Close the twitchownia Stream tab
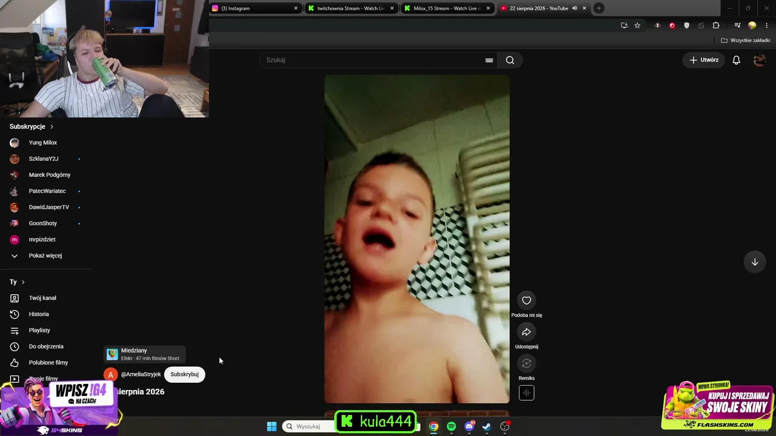Image resolution: width=776 pixels, height=436 pixels. tap(392, 8)
